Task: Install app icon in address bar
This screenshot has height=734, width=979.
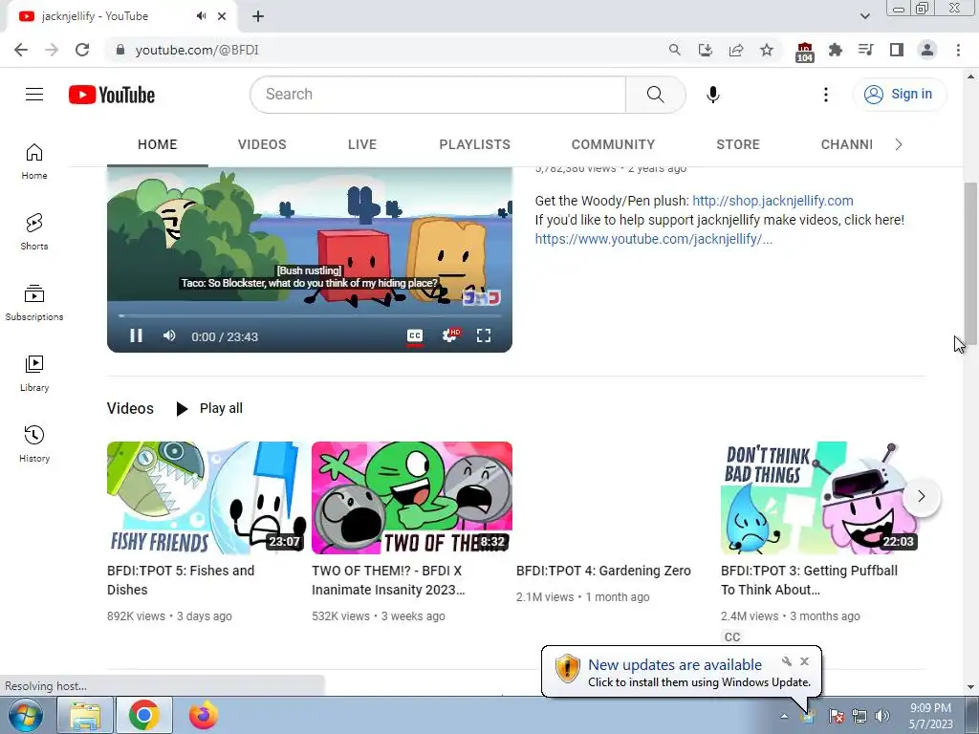Action: [706, 50]
